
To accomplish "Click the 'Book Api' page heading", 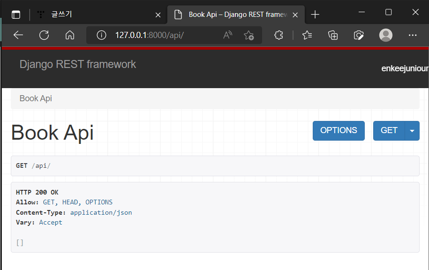I will point(52,133).
